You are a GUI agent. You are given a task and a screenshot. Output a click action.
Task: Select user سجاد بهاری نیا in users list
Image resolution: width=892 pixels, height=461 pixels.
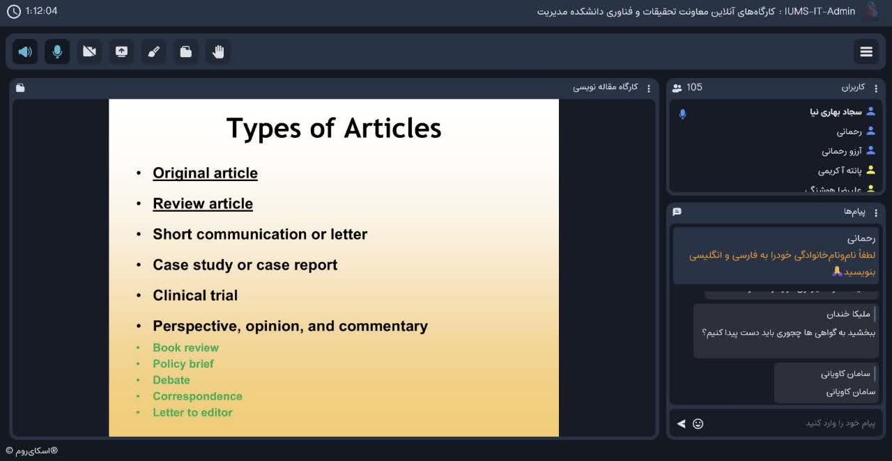835,111
